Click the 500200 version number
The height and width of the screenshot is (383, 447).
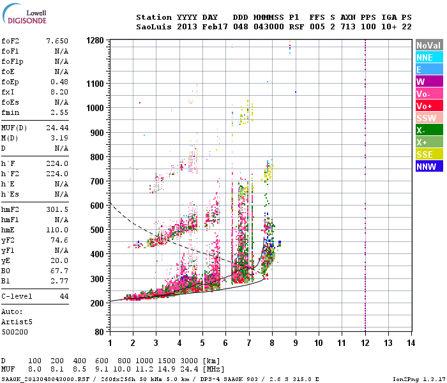click(x=15, y=332)
